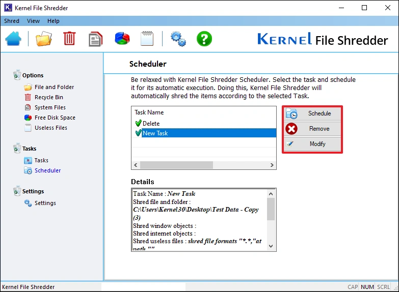The image size is (399, 292).
Task: Click the Schedule button
Action: 313,113
